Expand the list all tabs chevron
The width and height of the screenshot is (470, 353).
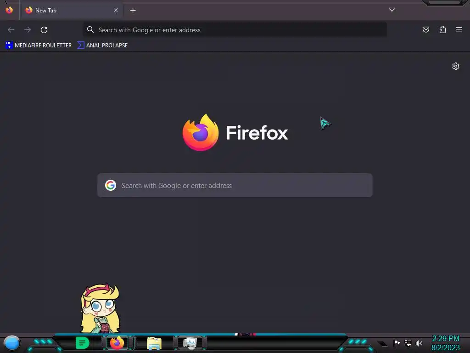392,10
